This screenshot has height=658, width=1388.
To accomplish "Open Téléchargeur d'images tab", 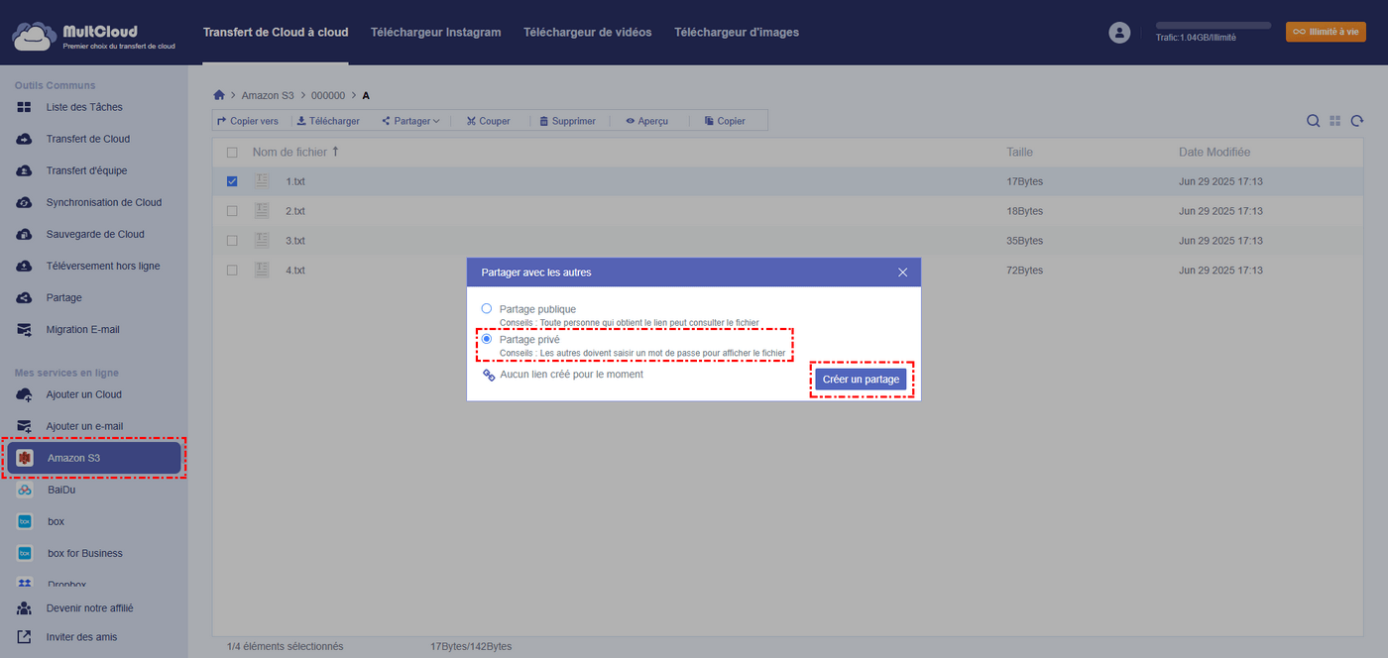I will (737, 33).
